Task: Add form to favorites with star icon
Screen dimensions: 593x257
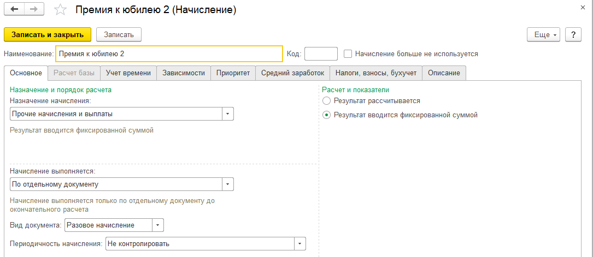Action: pyautogui.click(x=61, y=10)
